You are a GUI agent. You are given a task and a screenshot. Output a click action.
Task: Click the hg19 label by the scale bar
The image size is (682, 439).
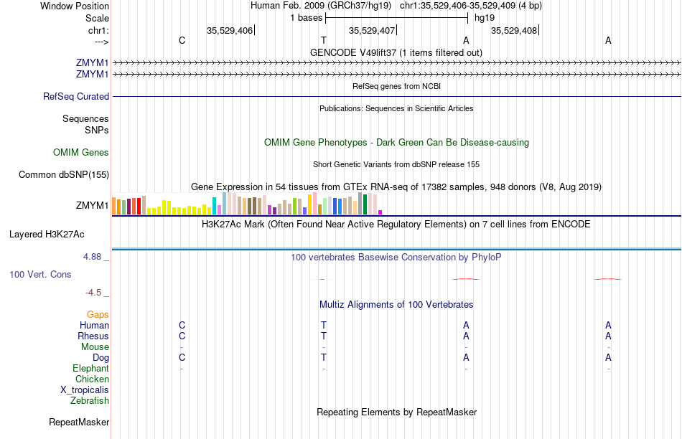click(x=485, y=18)
